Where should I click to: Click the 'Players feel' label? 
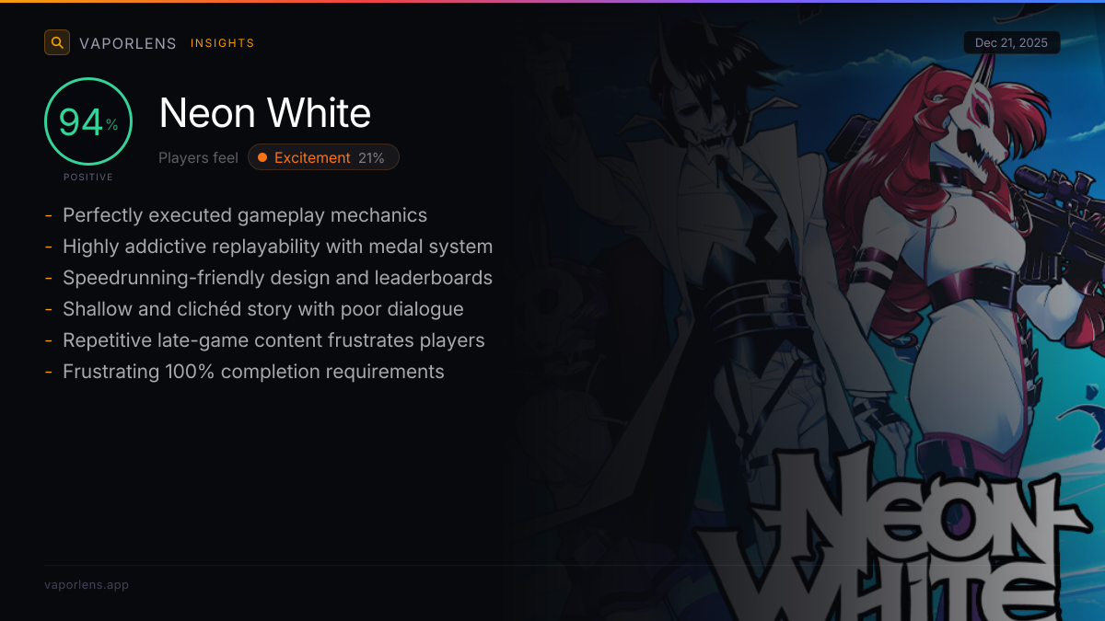tap(198, 157)
